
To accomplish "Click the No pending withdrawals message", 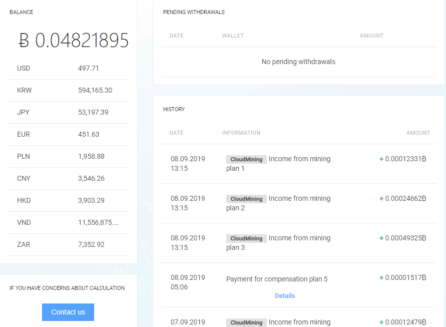I will tap(298, 62).
